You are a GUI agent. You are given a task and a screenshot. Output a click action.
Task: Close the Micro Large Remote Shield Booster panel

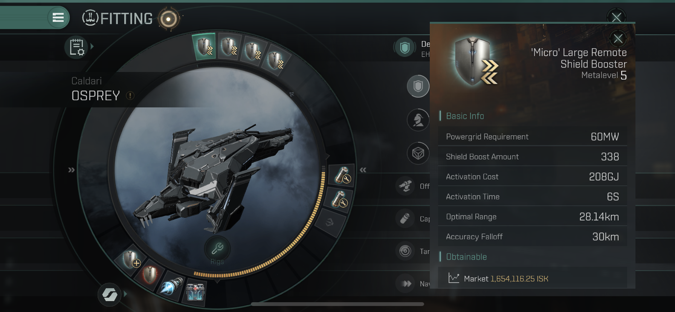coord(618,38)
